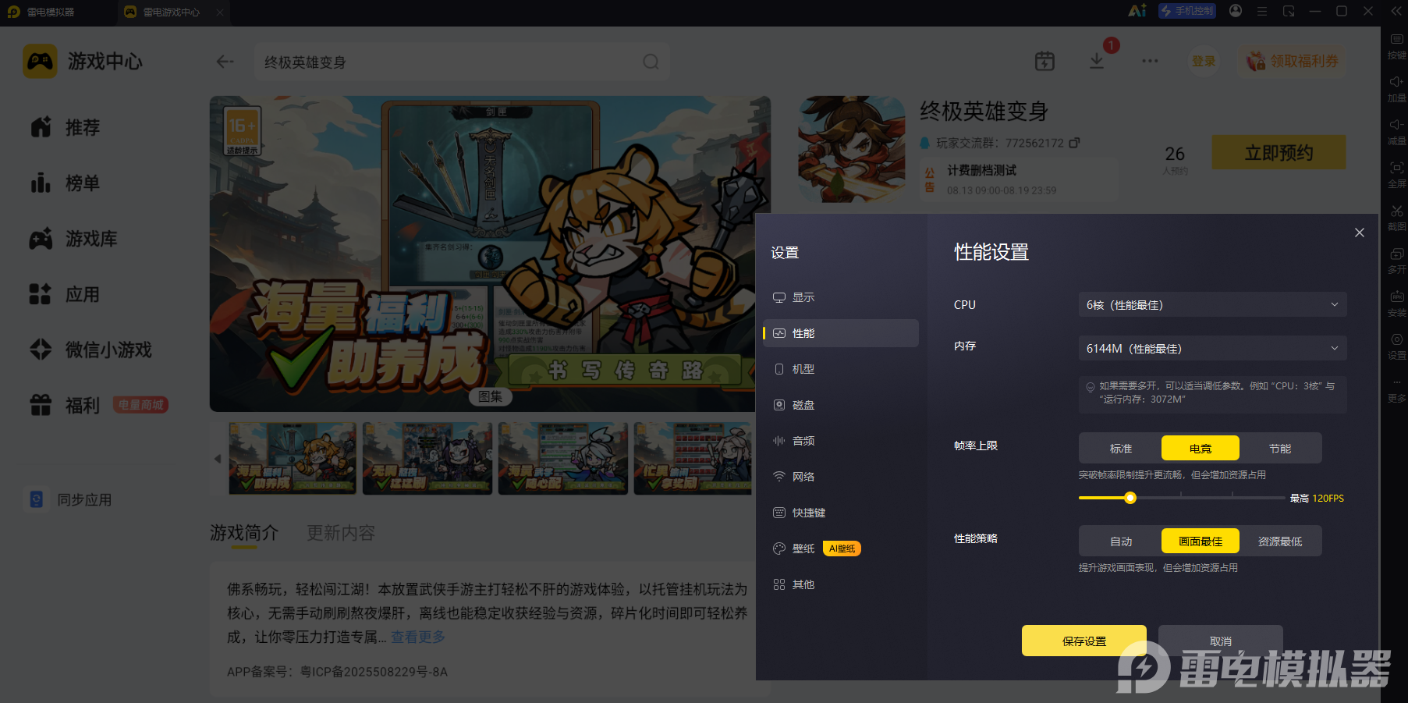Open 性能 settings category
The width and height of the screenshot is (1408, 703).
point(841,333)
